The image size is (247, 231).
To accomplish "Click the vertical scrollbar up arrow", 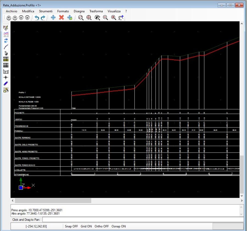I will tap(242, 24).
